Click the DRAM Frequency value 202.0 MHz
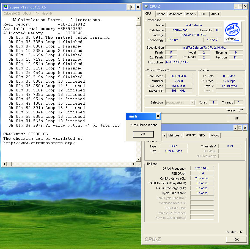Screen dimensions: 250x249 (x=202, y=168)
